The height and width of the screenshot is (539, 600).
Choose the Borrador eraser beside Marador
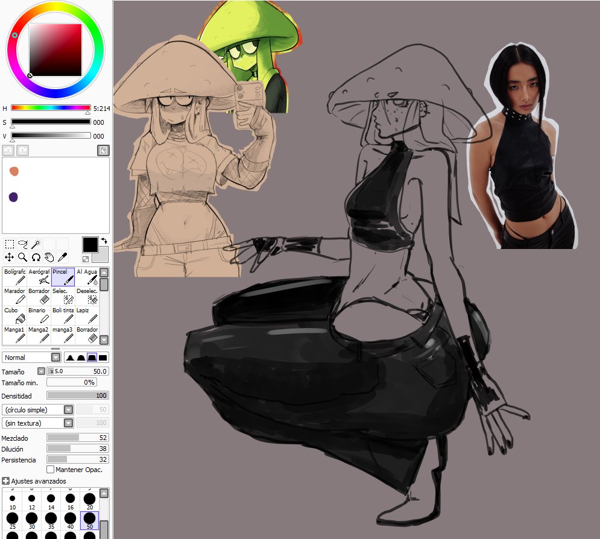tap(39, 296)
